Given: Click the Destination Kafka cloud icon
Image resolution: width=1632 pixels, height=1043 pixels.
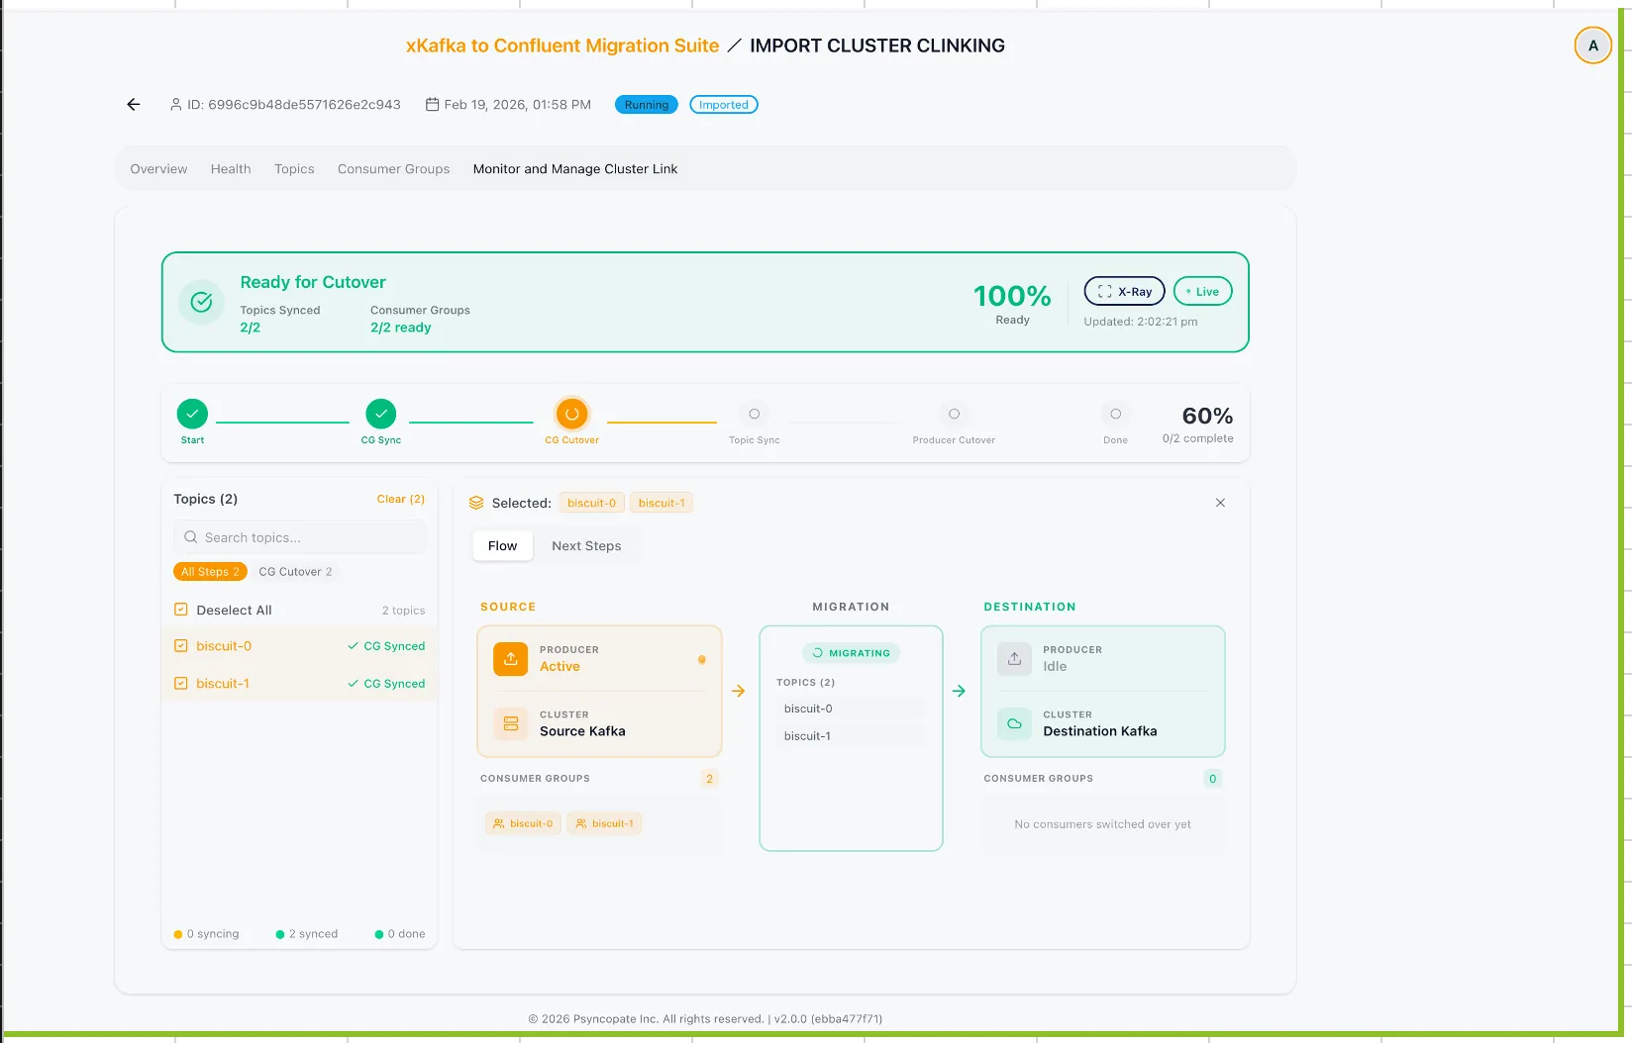Looking at the screenshot, I should click(x=1013, y=723).
